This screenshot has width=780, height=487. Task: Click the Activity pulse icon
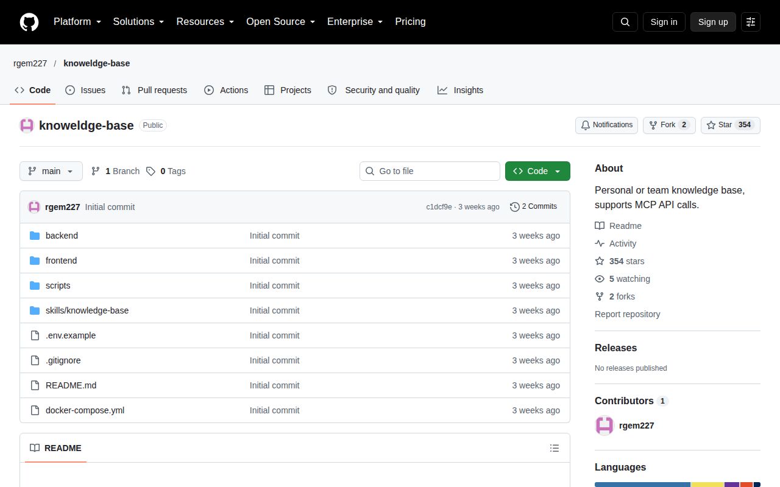(600, 243)
